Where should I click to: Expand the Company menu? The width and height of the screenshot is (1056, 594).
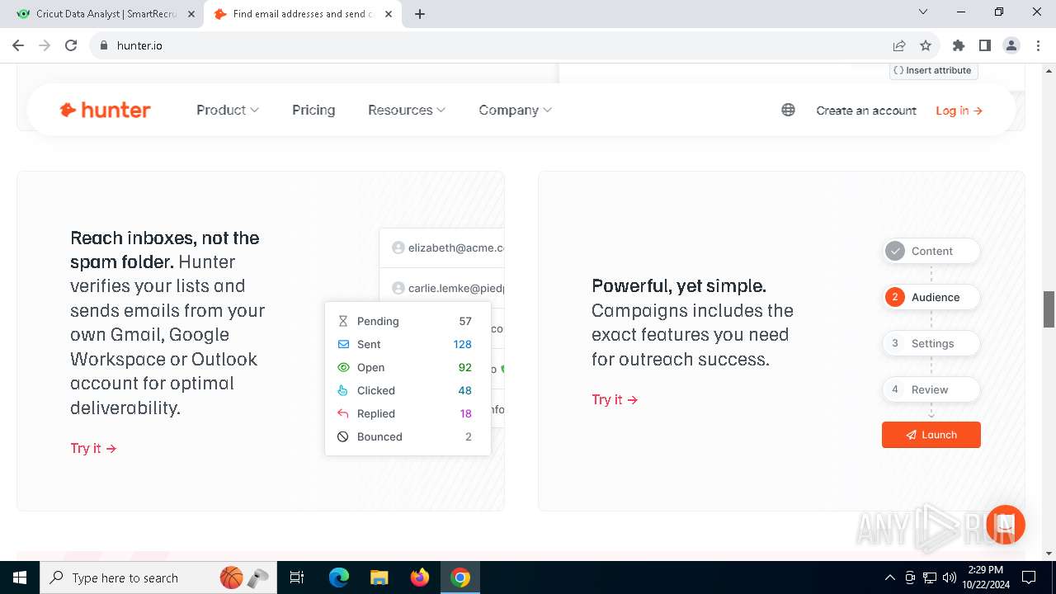pos(516,110)
